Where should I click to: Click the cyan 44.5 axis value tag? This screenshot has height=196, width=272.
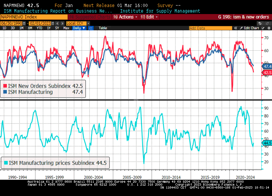[x=267, y=143]
